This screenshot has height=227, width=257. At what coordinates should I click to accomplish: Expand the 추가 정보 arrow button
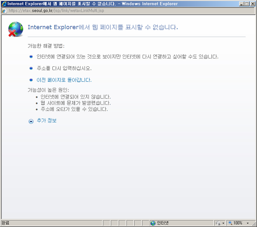tap(31, 121)
